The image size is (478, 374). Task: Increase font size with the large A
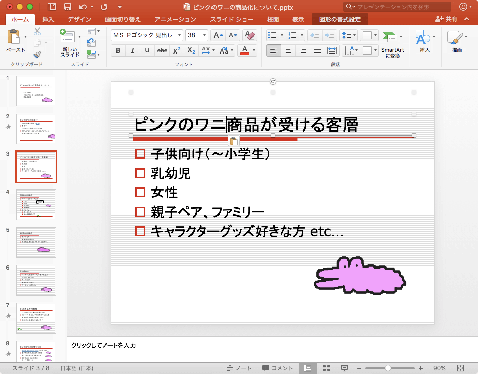pos(218,35)
